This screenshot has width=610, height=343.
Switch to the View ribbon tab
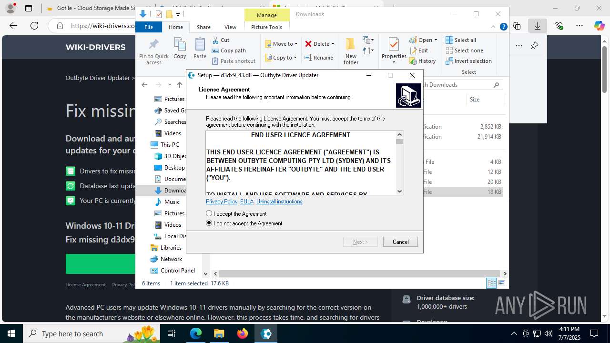[x=230, y=27]
